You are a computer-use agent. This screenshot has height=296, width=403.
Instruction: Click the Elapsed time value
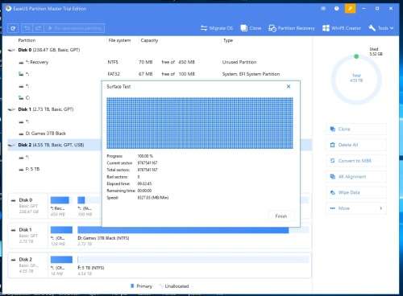pos(144,184)
